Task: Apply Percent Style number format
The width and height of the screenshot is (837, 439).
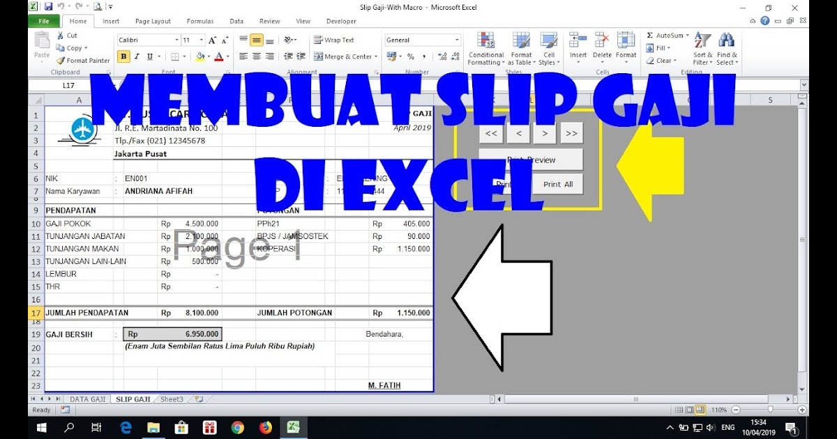Action: 411,56
